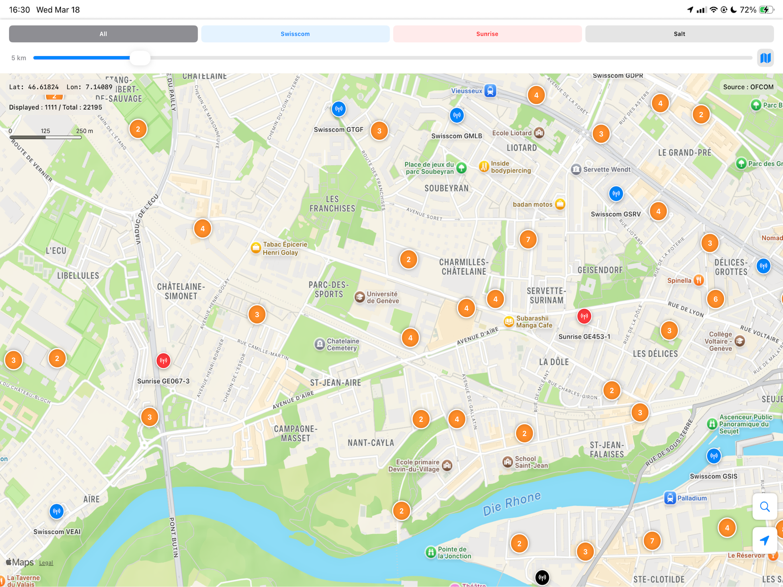Tap the Vieusseux tram stop icon
Viewport: 783px width, 587px height.
point(490,91)
